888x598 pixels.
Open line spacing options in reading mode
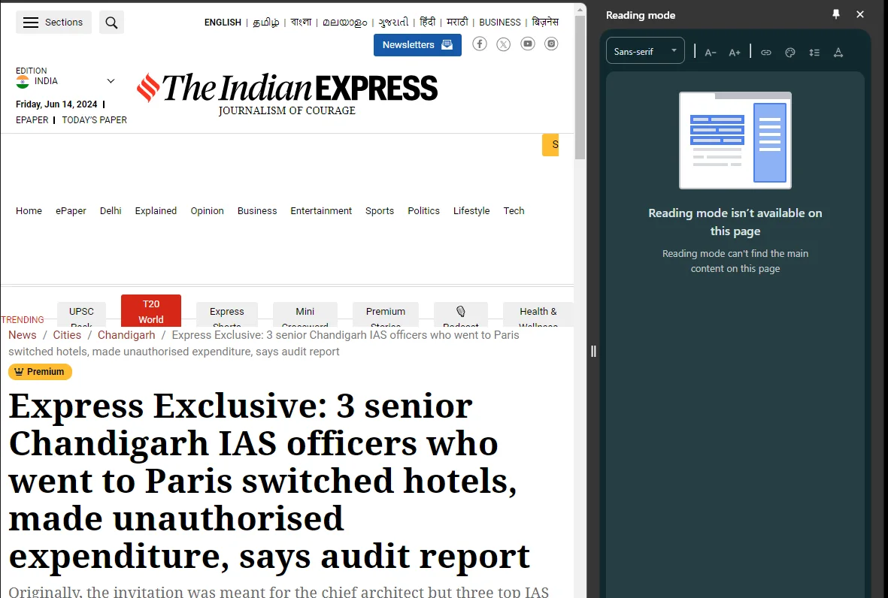point(814,52)
